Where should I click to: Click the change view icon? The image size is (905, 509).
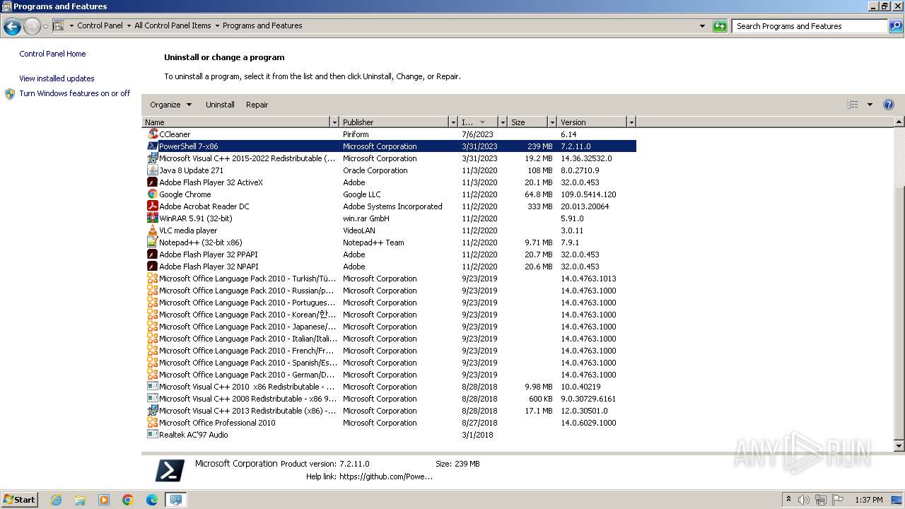click(x=853, y=105)
